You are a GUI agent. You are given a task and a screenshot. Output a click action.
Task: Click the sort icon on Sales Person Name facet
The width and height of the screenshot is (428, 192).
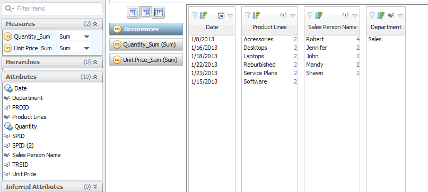coord(318,15)
